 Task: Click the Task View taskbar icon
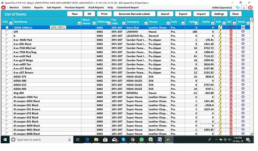pos(78,140)
